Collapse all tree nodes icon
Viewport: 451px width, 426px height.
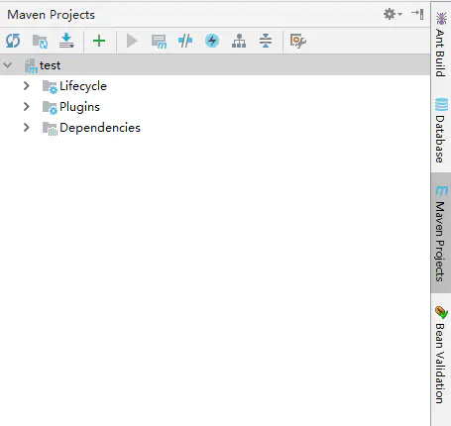pos(266,41)
